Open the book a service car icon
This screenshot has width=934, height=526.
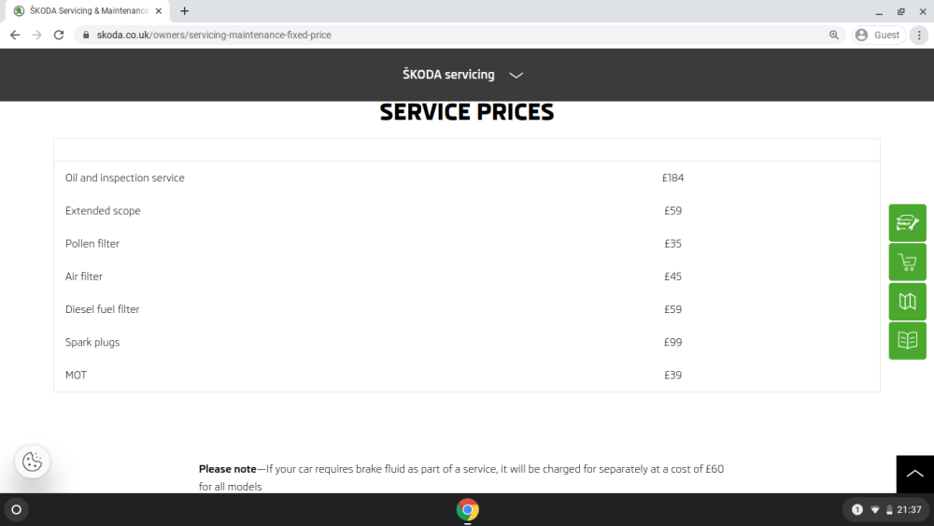pos(907,222)
